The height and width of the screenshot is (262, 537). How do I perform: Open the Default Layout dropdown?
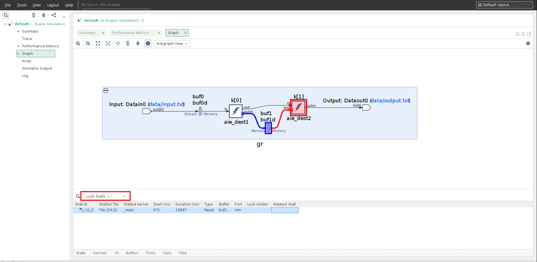(504, 5)
